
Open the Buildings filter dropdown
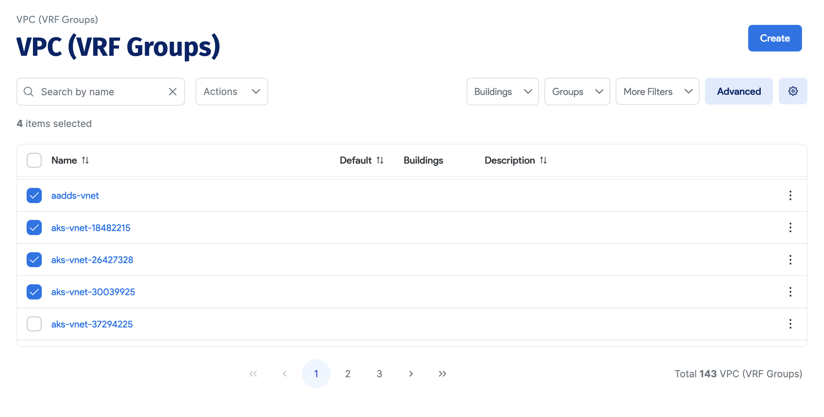(502, 92)
